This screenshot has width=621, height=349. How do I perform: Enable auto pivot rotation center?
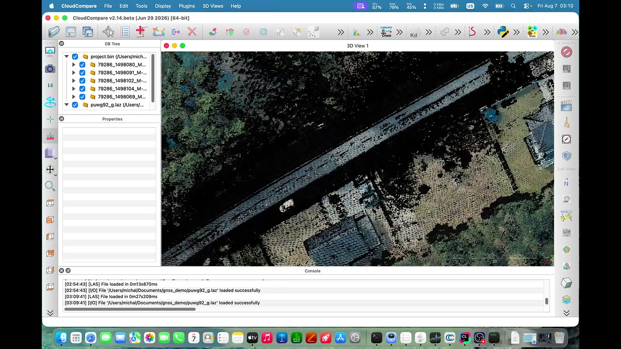coord(50,136)
